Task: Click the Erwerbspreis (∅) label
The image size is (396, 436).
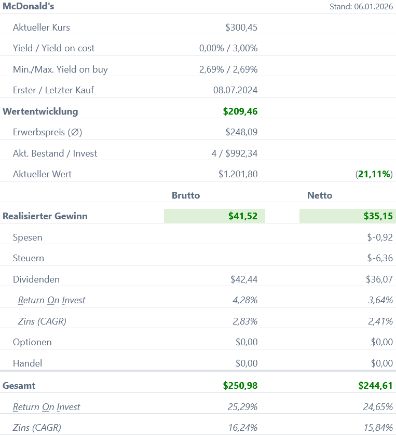Action: (47, 132)
